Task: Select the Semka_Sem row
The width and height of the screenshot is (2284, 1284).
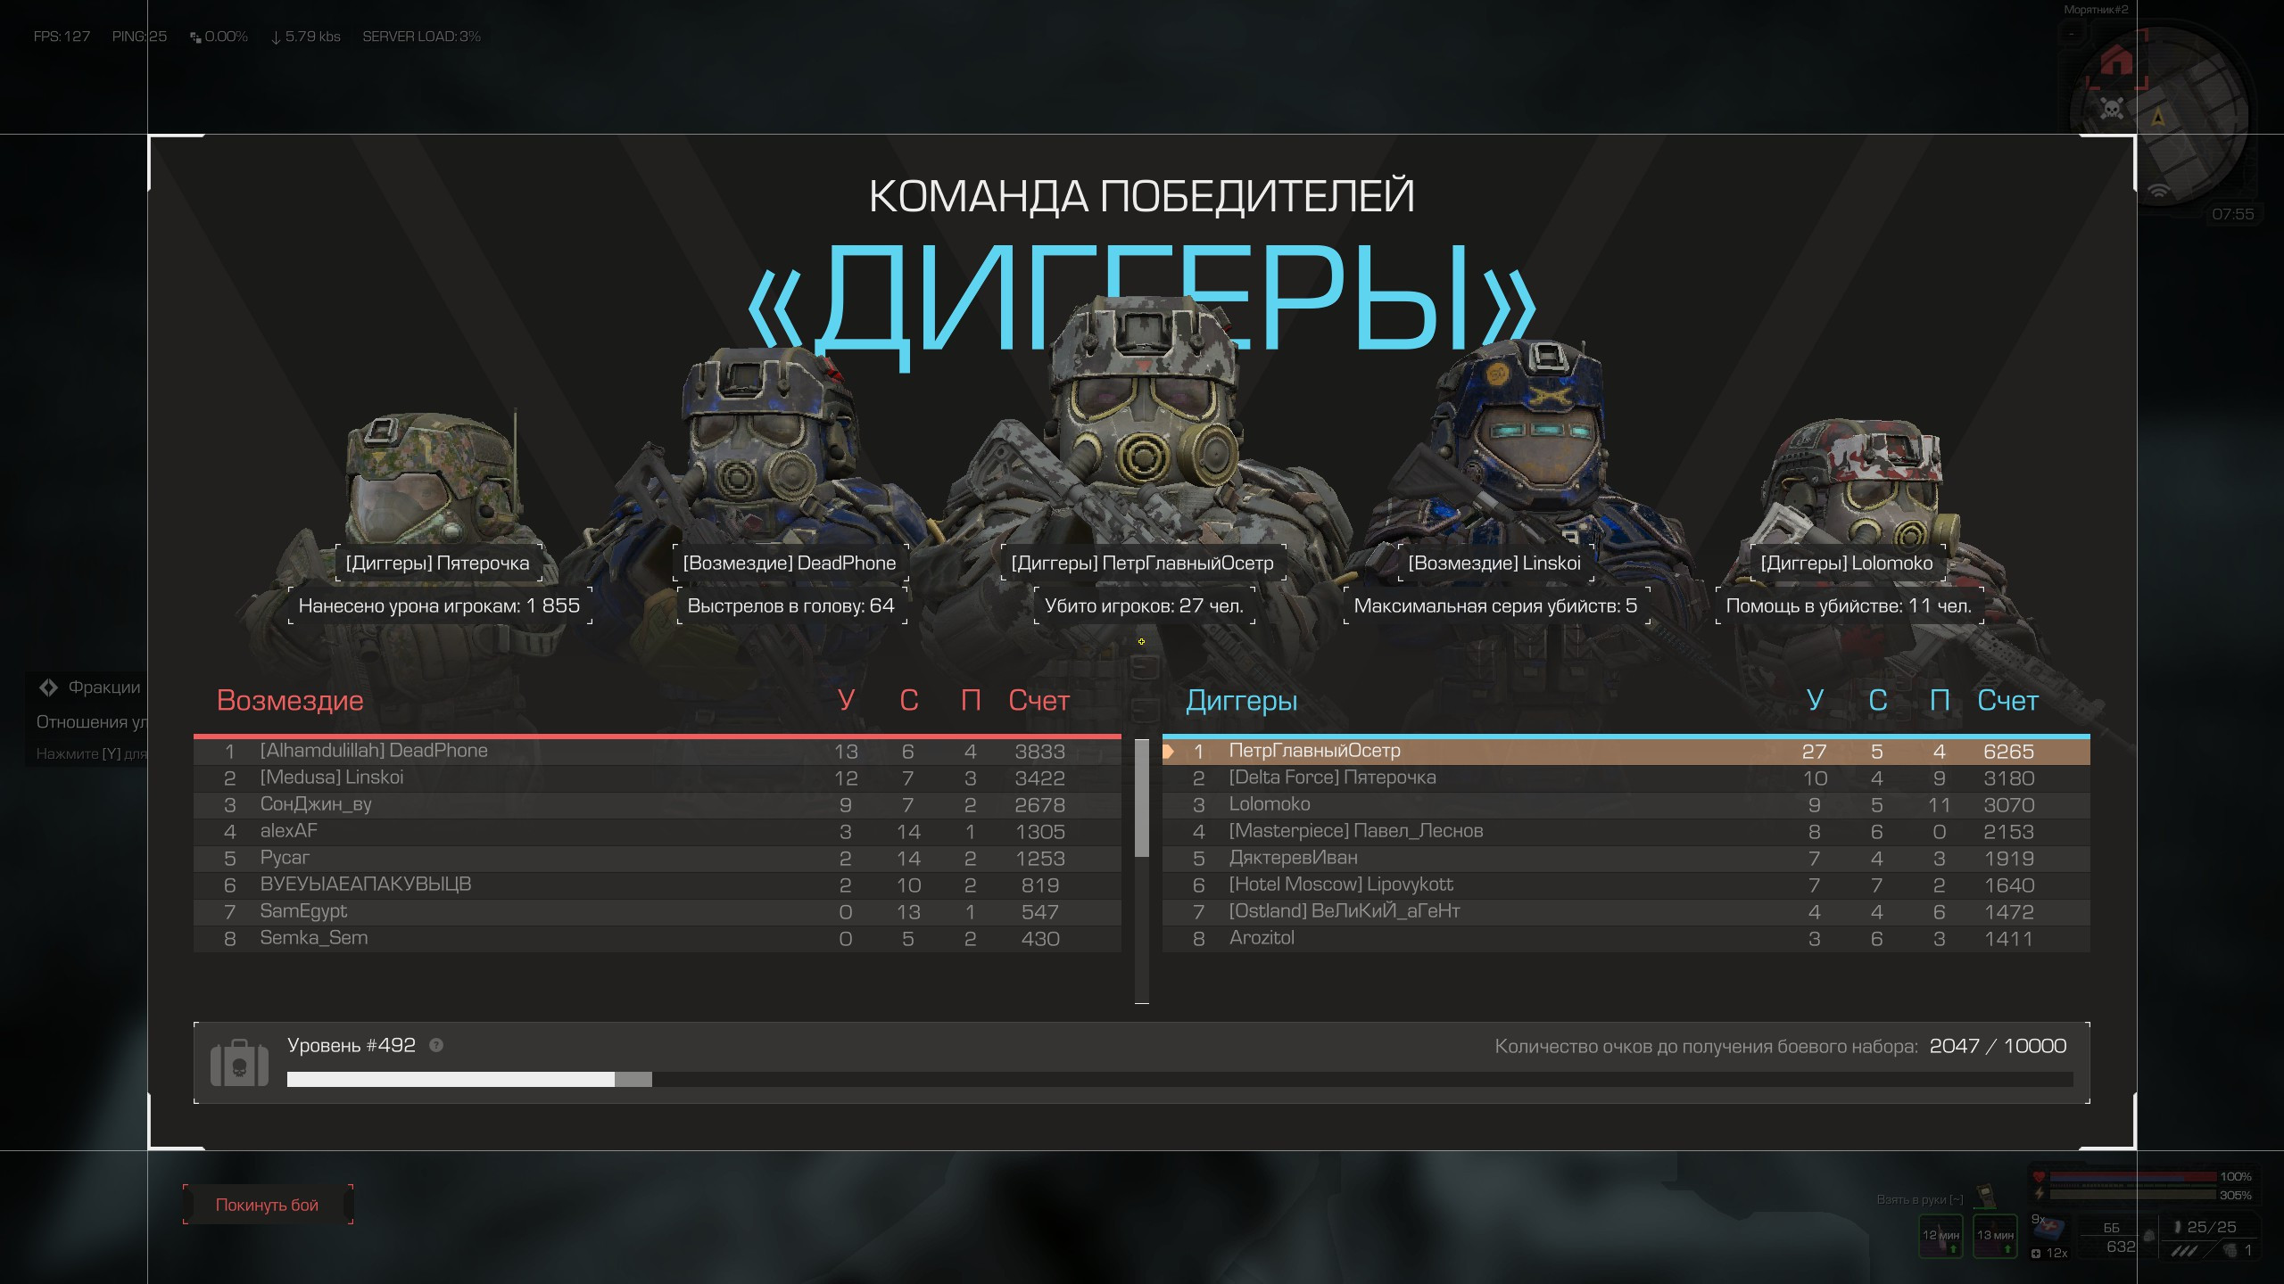Action: click(x=658, y=939)
